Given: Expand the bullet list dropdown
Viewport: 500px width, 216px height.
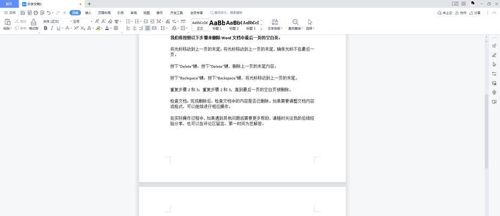Looking at the screenshot, I should pyautogui.click(x=132, y=21).
